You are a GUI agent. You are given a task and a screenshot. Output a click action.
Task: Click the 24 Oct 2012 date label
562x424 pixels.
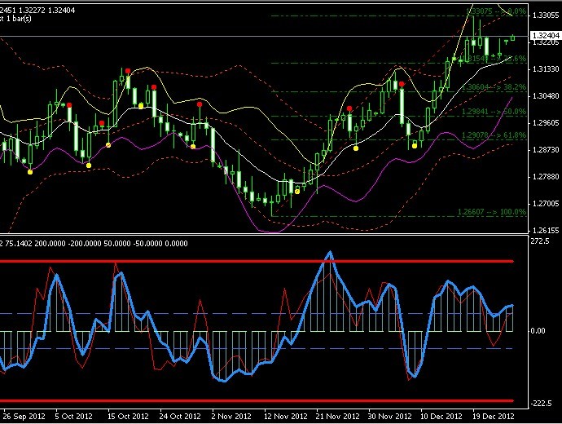pyautogui.click(x=180, y=416)
